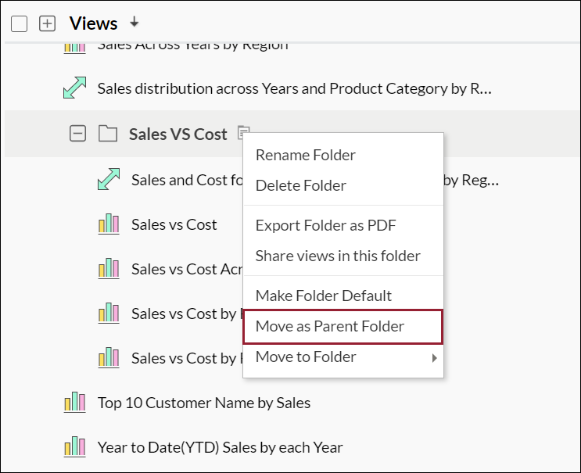Image resolution: width=581 pixels, height=473 pixels.
Task: Click chart icon of Top 10 Customer Name
Action: (74, 403)
